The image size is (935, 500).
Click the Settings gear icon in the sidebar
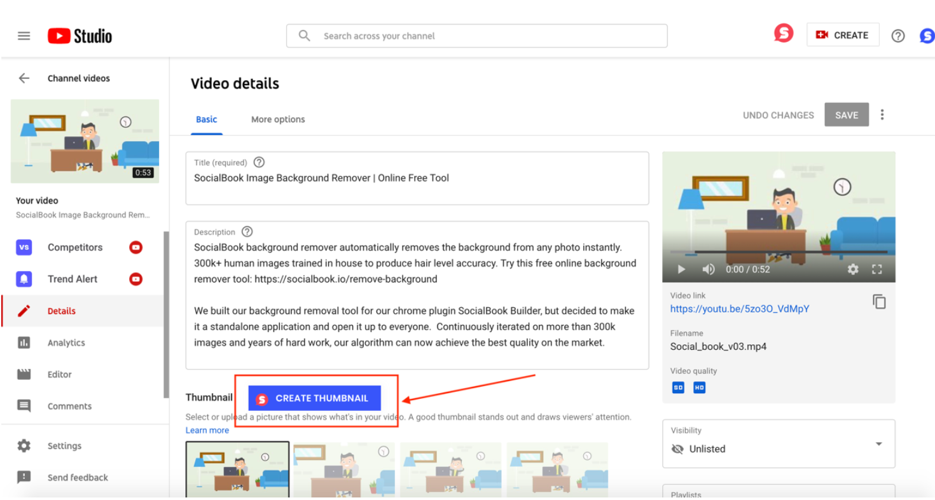pos(24,445)
